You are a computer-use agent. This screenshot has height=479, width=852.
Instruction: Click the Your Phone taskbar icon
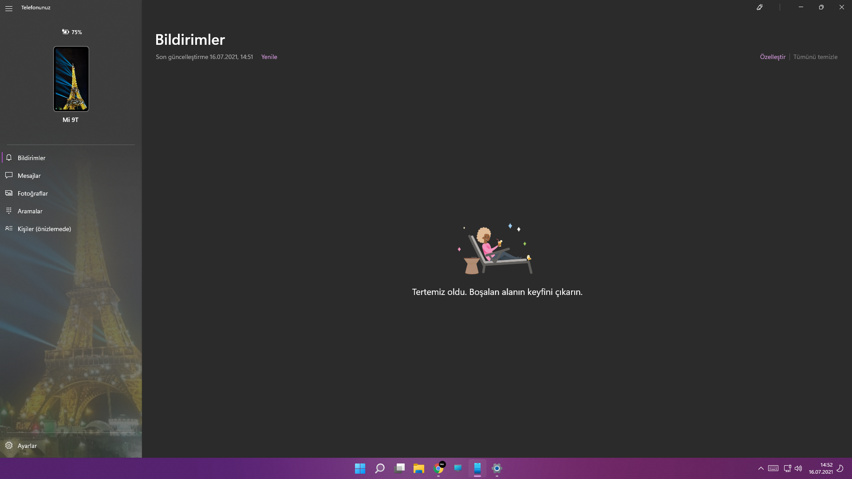[x=477, y=468]
